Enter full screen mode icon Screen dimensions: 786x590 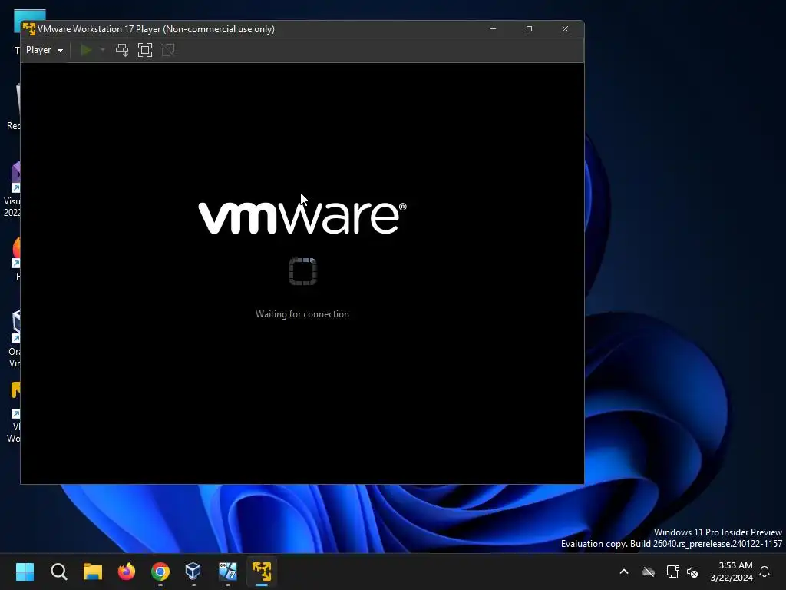coord(145,50)
